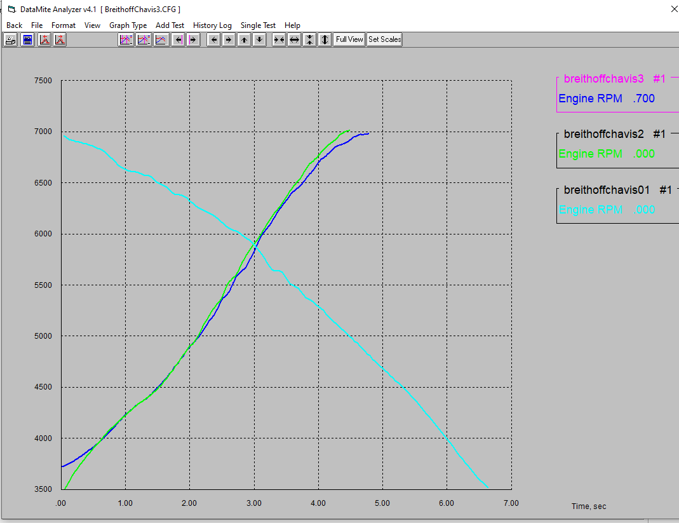Move the cursor line right
The image size is (679, 523).
coord(193,40)
